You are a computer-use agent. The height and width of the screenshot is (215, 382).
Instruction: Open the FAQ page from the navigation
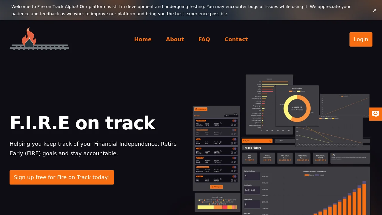click(204, 39)
